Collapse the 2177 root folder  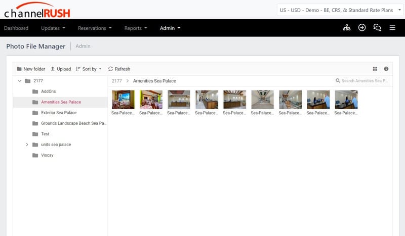click(x=20, y=81)
